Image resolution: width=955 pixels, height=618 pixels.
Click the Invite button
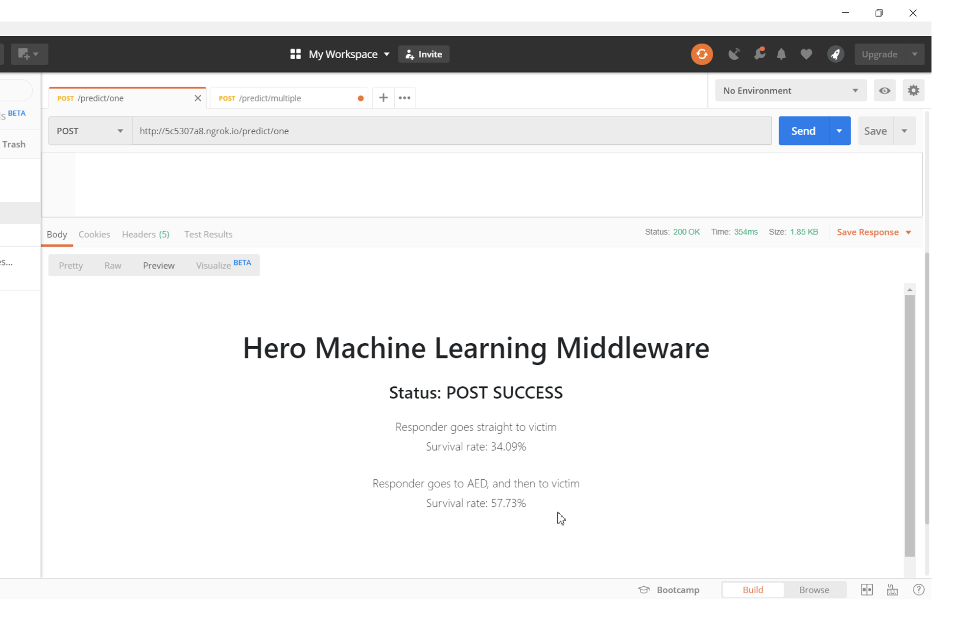coord(424,54)
